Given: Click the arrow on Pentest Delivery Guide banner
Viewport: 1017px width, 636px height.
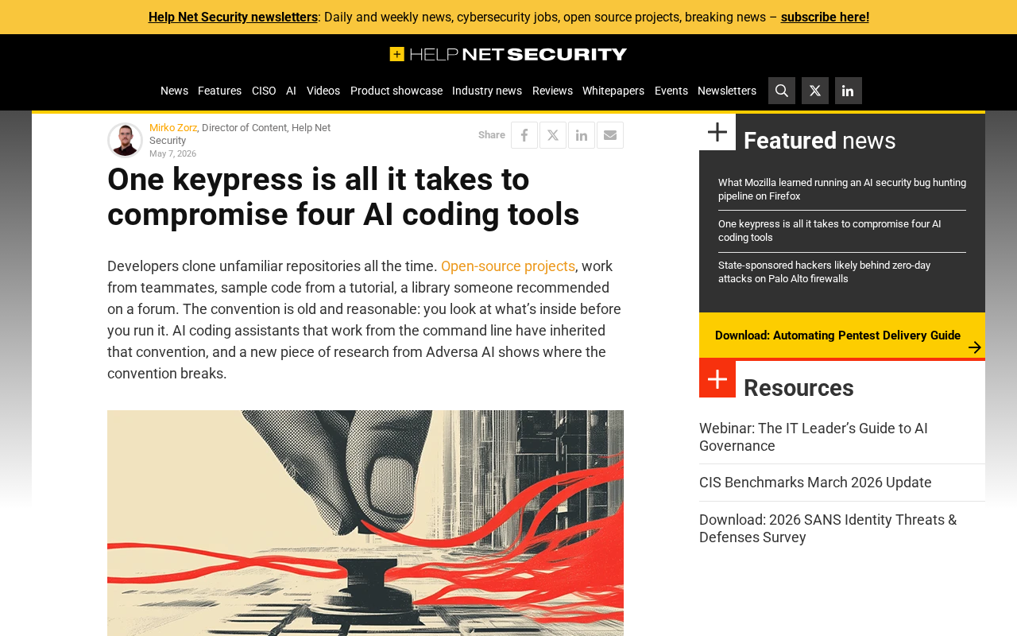Looking at the screenshot, I should pos(975,347).
